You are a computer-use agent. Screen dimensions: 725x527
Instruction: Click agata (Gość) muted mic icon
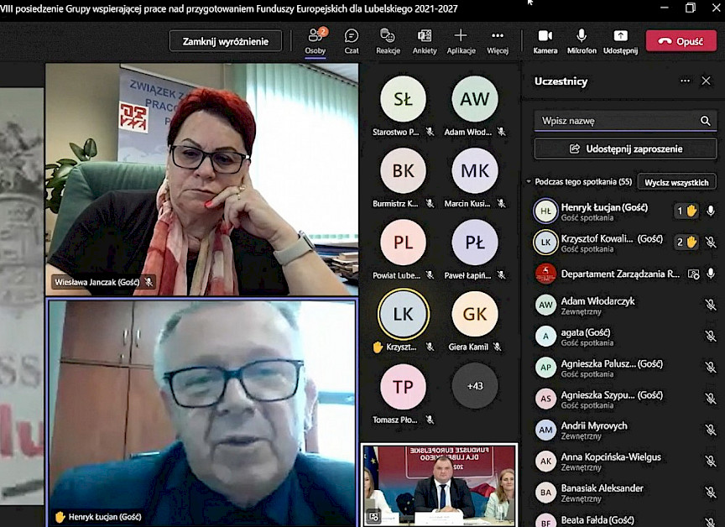click(x=711, y=336)
